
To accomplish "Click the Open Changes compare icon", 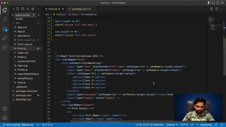I will [x=212, y=9].
